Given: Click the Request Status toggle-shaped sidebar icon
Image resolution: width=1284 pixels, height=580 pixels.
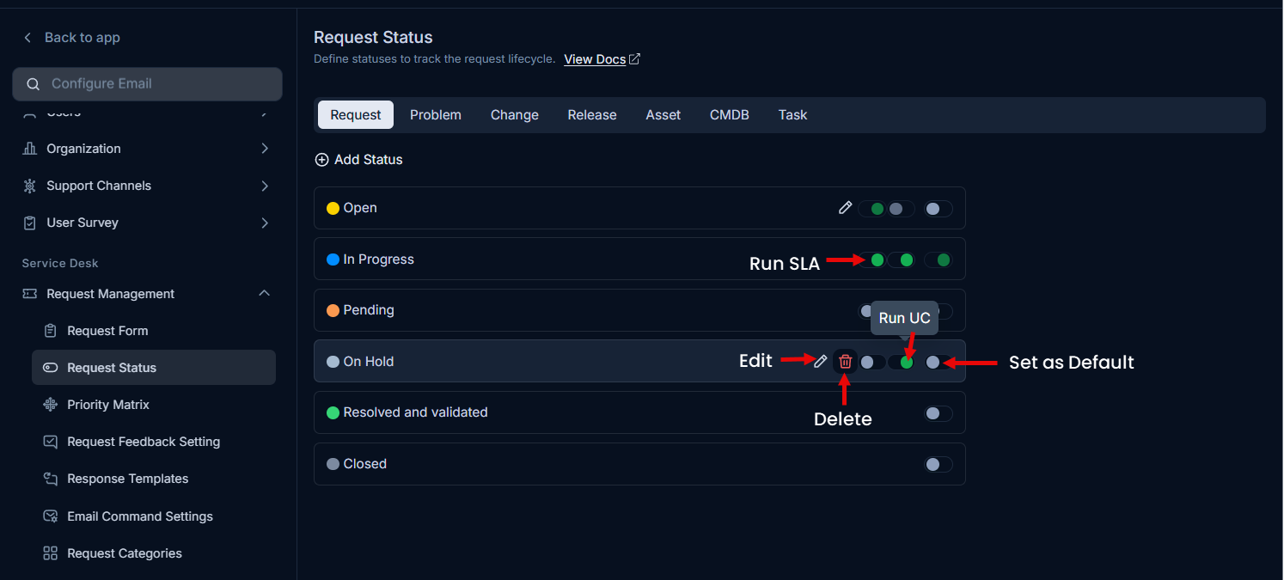Looking at the screenshot, I should pyautogui.click(x=51, y=368).
